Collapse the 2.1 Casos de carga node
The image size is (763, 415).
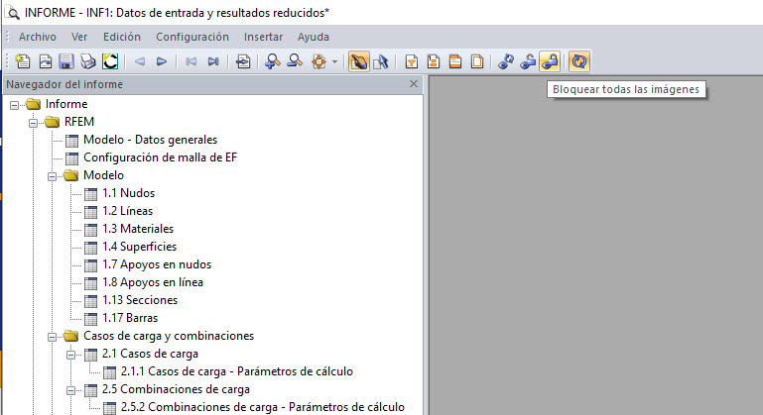click(x=71, y=355)
